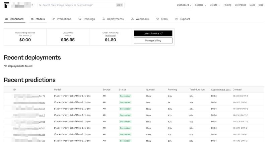Click API source in the n4dr0 row
Image resolution: width=268 pixels, height=142 pixels.
[104, 115]
